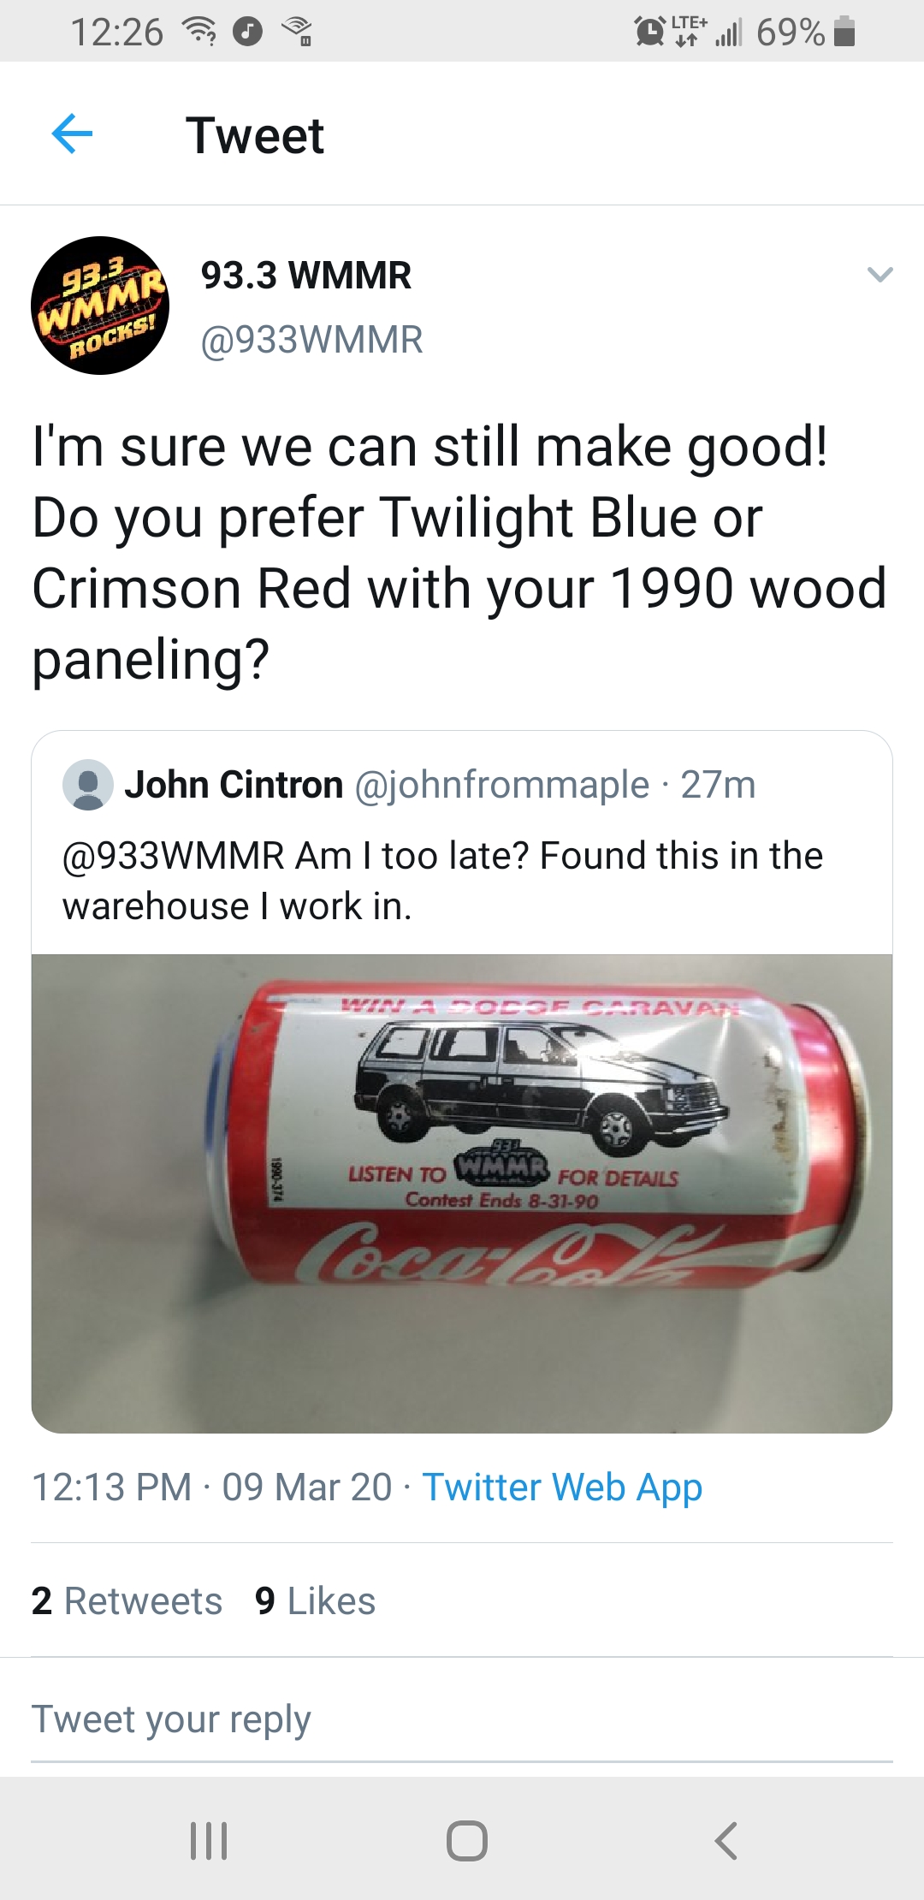Open the 93.3 WMMR profile picture
This screenshot has width=924, height=1900.
100,306
